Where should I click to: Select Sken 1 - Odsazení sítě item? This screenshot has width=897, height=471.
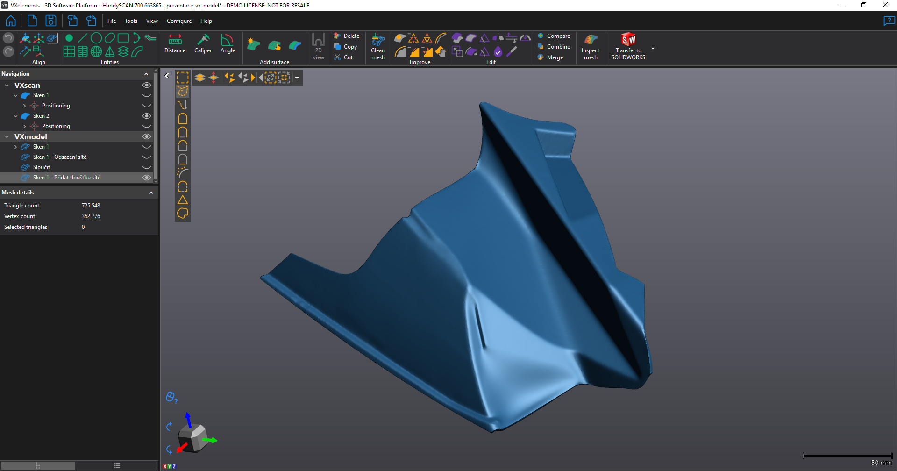[59, 157]
